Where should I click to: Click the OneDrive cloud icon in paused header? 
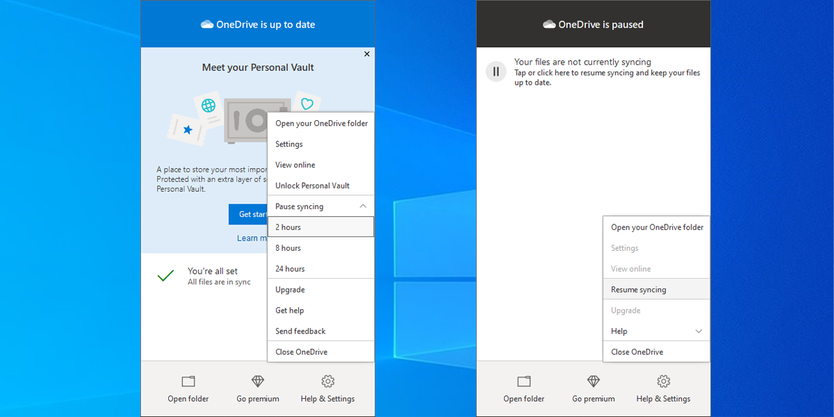[550, 24]
